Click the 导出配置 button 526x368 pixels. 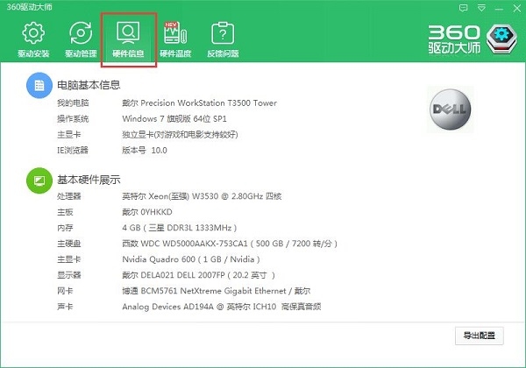pos(479,336)
